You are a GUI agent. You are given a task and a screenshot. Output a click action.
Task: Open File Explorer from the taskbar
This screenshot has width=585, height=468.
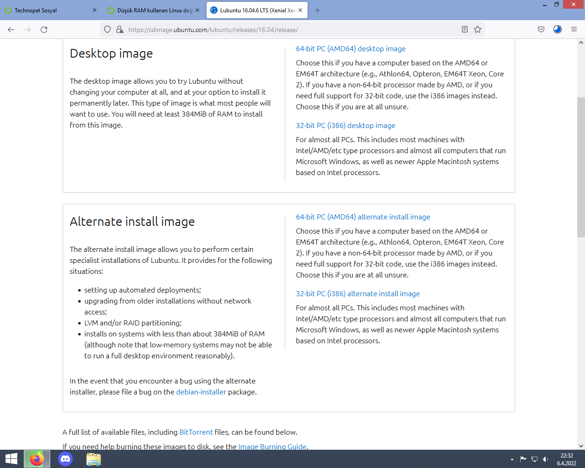[94, 459]
